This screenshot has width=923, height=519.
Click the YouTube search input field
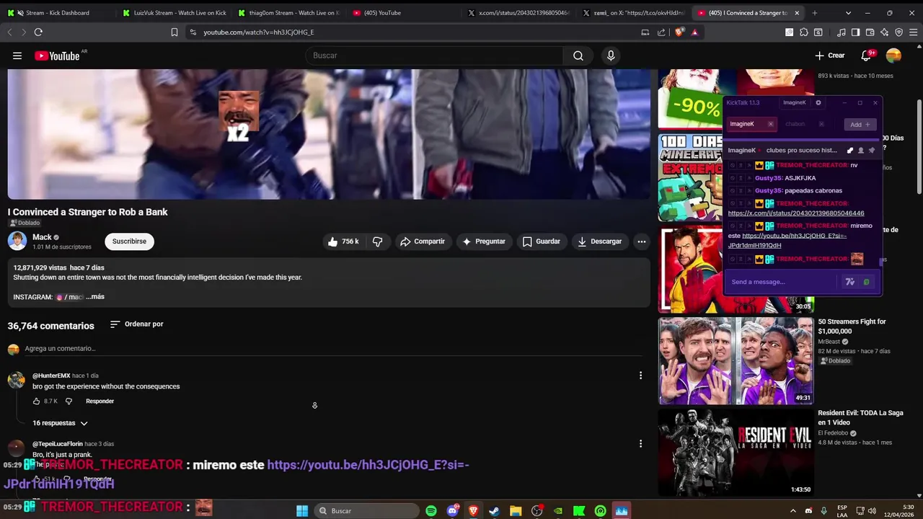434,56
